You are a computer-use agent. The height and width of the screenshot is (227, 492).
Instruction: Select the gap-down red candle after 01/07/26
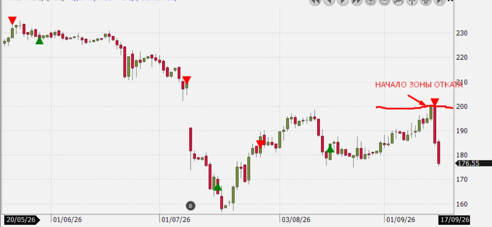tap(190, 139)
